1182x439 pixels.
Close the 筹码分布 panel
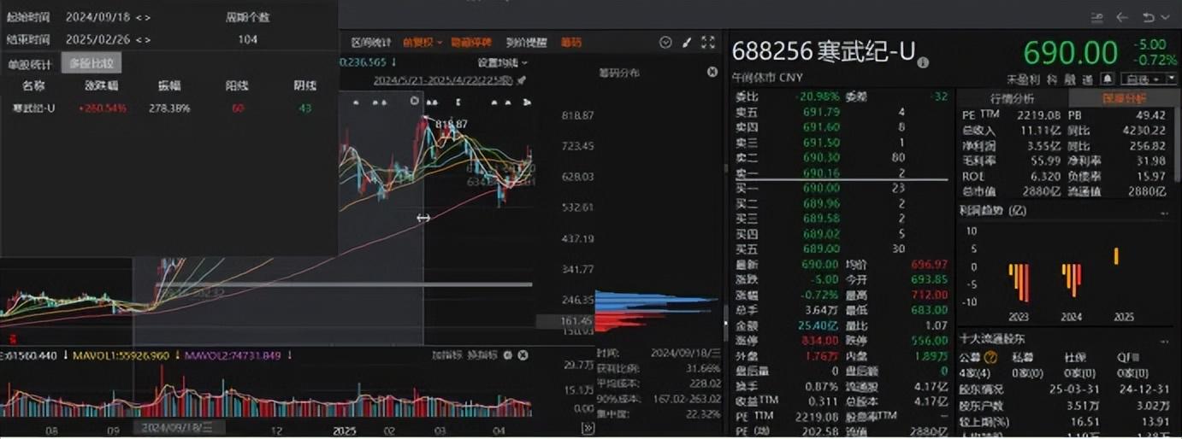click(712, 73)
